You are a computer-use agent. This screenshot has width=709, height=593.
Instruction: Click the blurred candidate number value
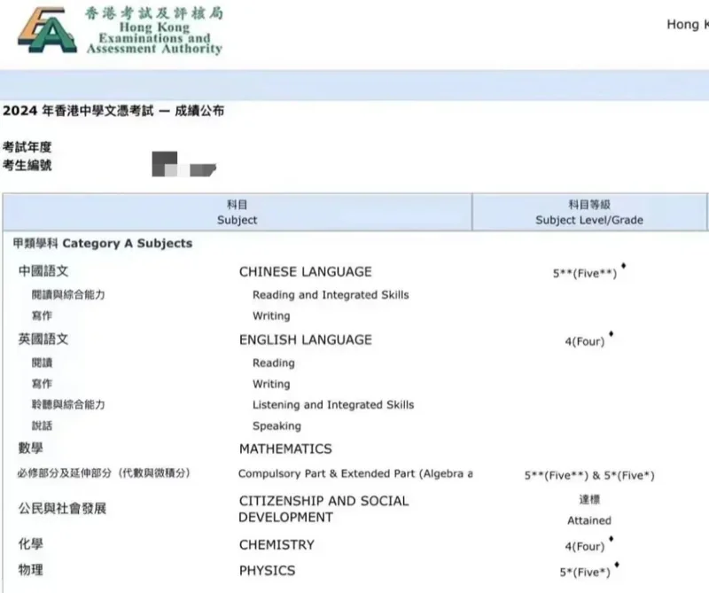click(184, 164)
